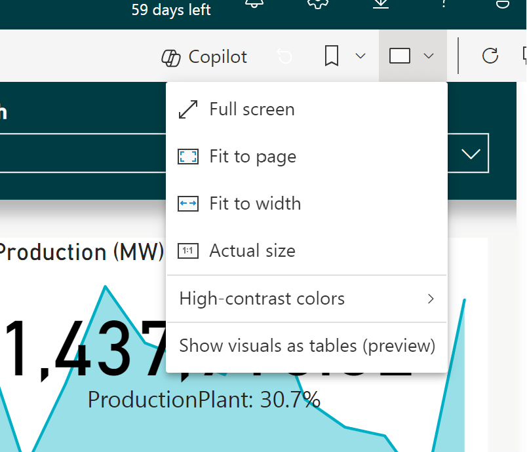Select Full screen from the View menu
This screenshot has width=527, height=452.
(x=252, y=109)
